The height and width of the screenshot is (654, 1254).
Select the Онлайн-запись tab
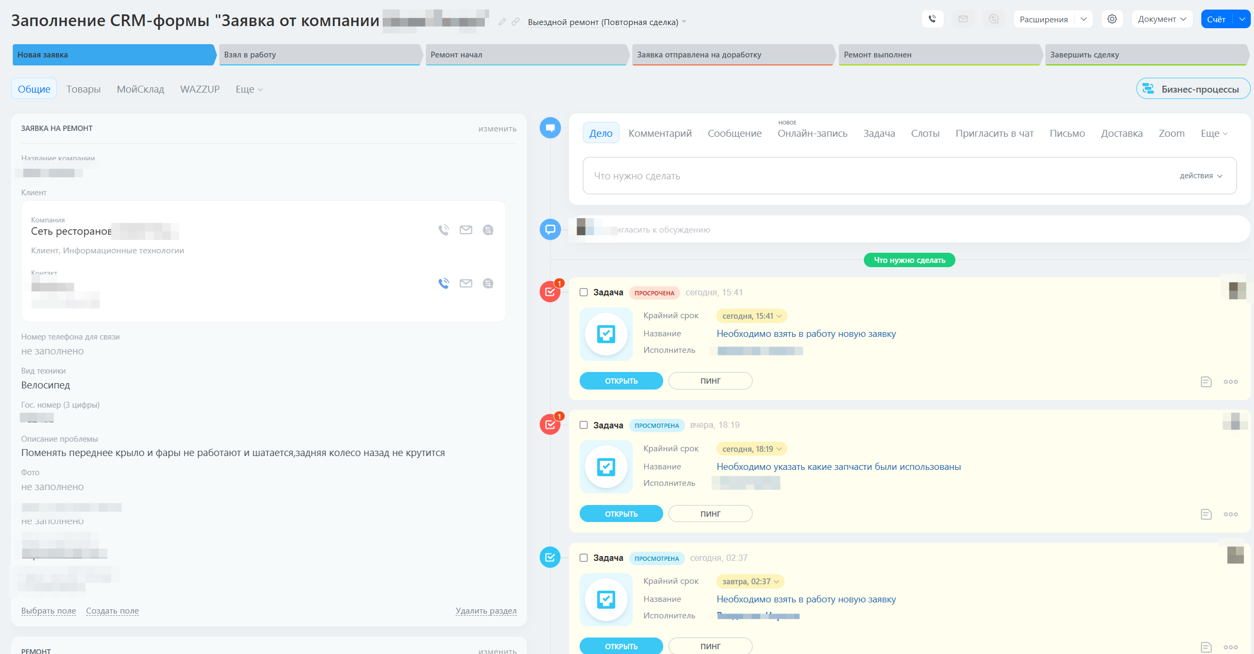tap(812, 133)
